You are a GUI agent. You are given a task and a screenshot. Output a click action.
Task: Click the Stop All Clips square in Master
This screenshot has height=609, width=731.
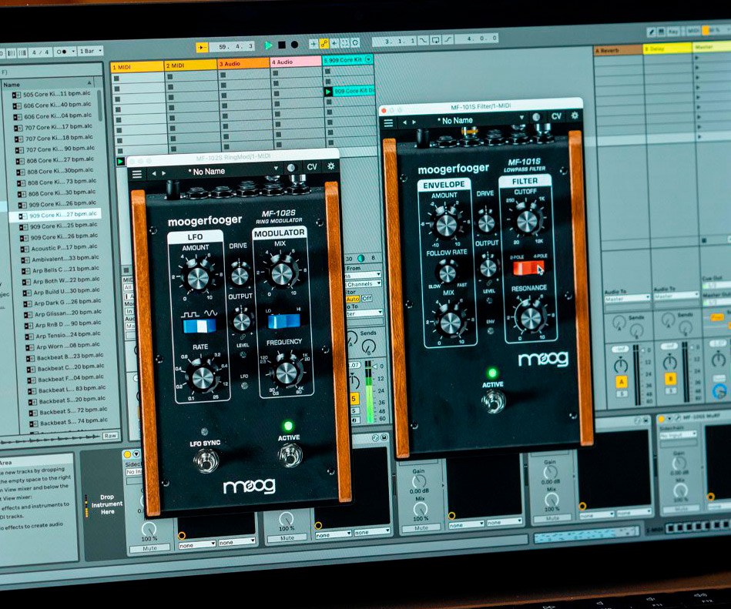(704, 240)
